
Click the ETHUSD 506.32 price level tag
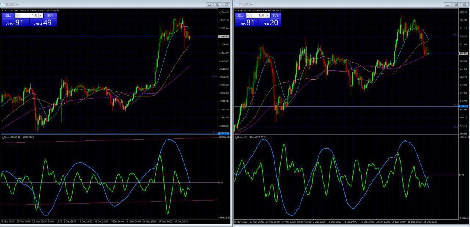[463, 106]
